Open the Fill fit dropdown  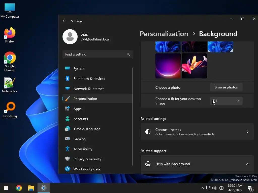(226, 101)
